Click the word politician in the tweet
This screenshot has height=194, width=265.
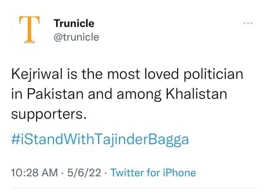213,74
